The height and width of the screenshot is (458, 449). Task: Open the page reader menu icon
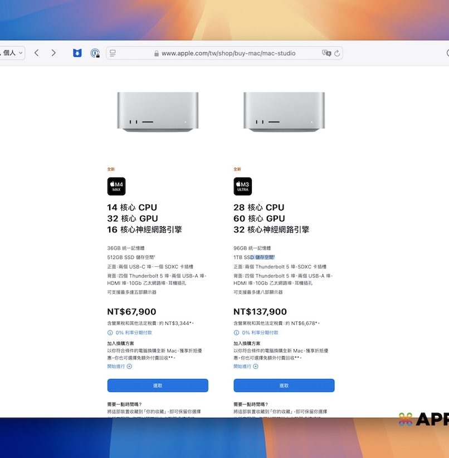[113, 53]
